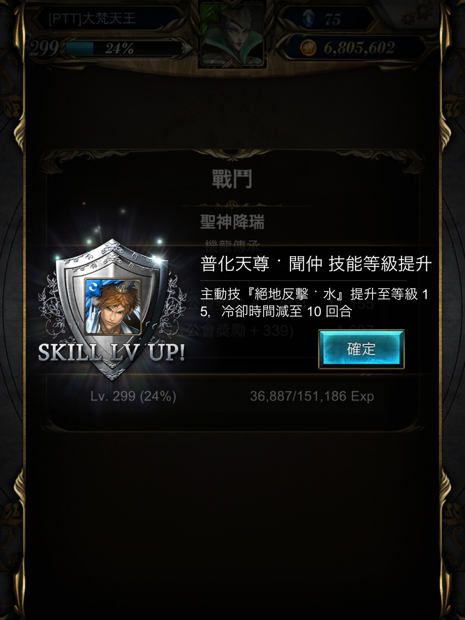Confirm with the 確定 button
The image size is (465, 620).
[x=361, y=349]
